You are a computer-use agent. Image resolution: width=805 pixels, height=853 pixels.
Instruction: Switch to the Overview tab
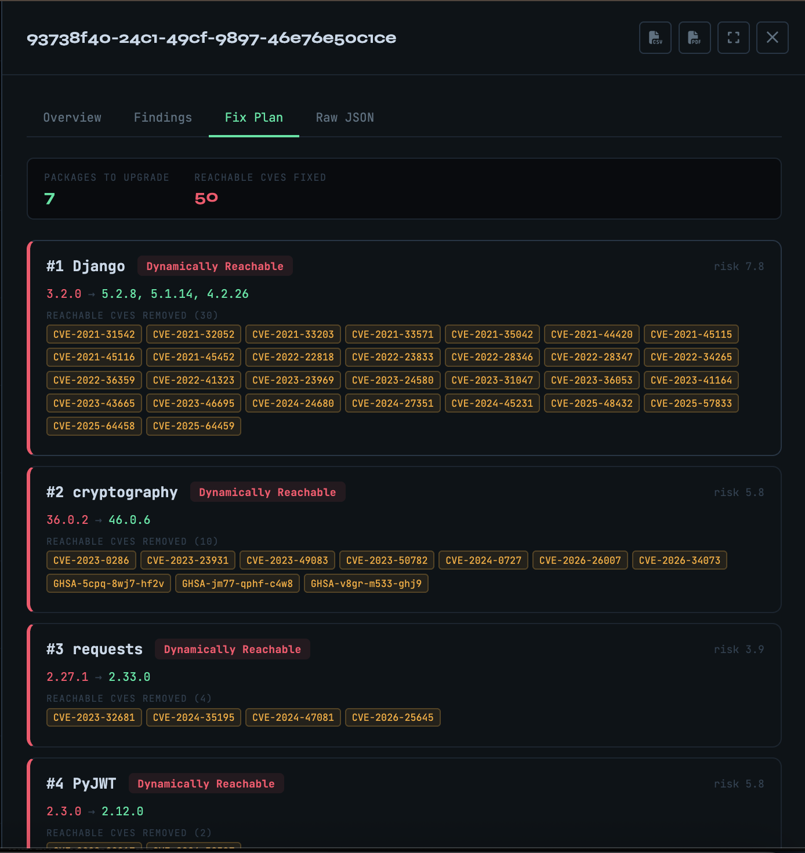click(x=72, y=118)
